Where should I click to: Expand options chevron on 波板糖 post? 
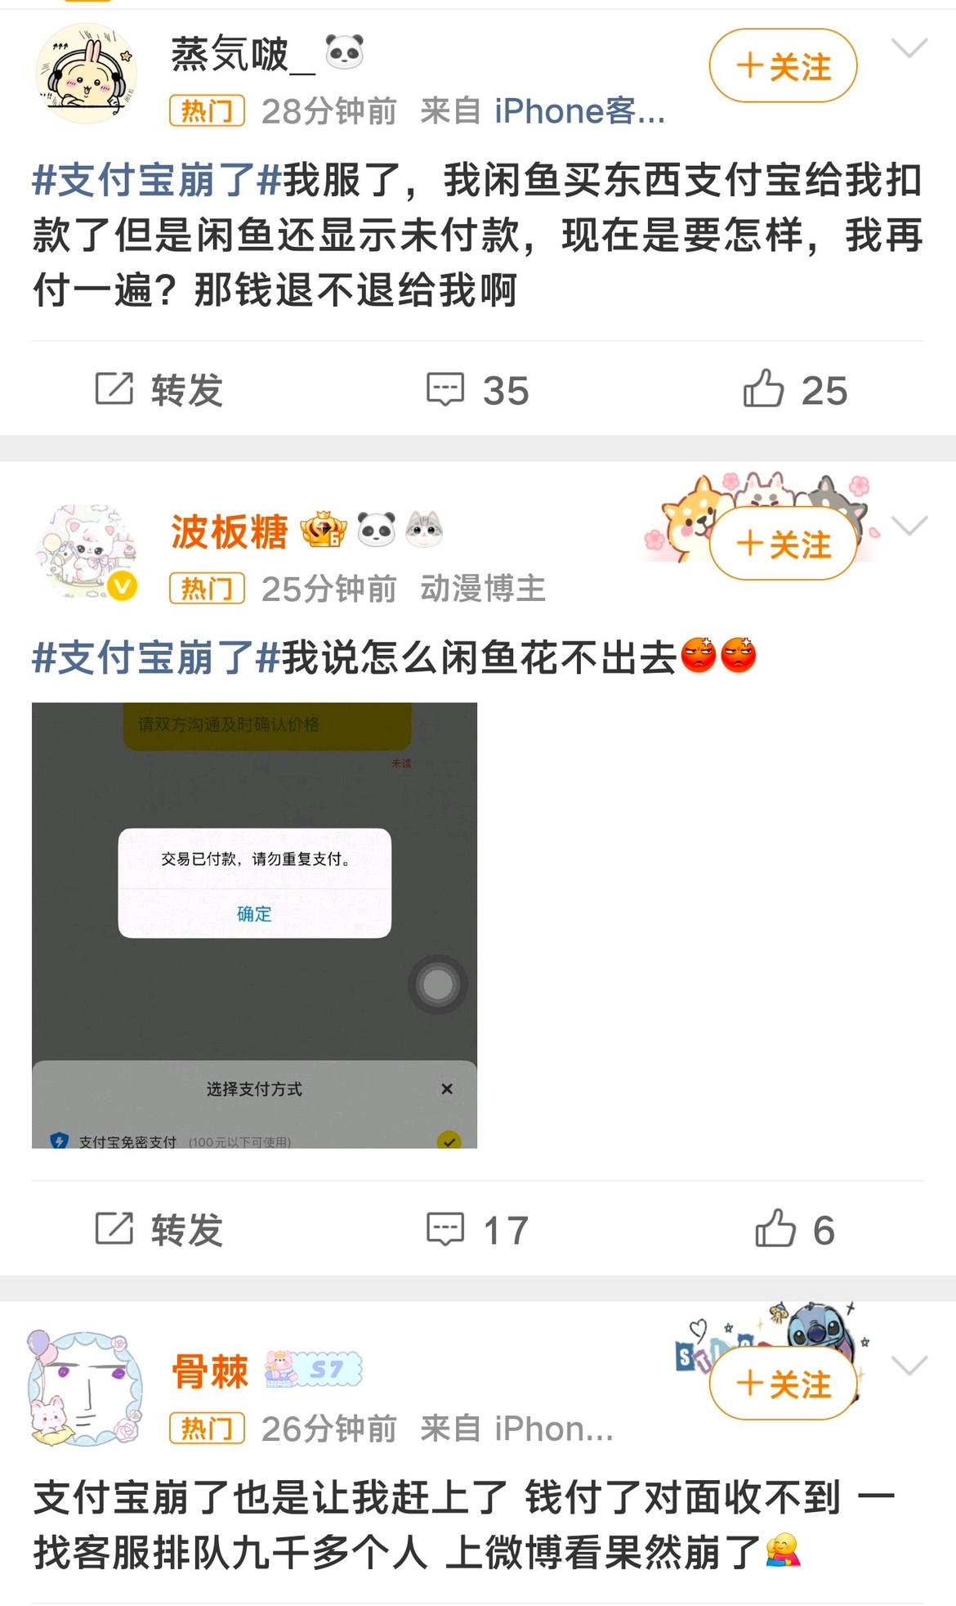click(x=909, y=526)
